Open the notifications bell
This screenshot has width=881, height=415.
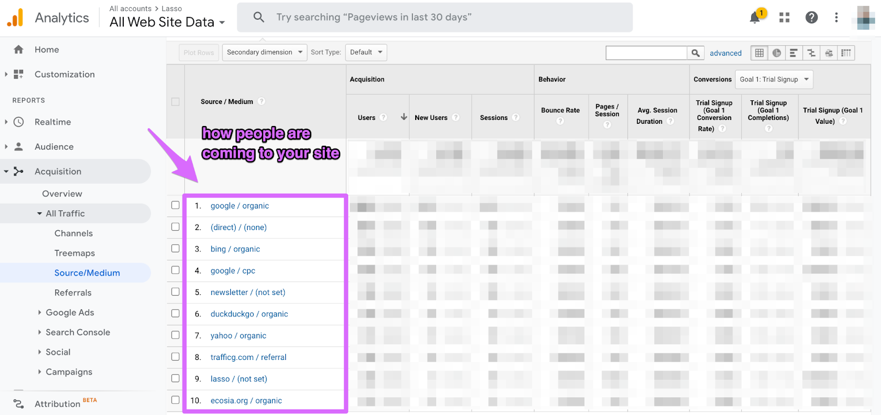point(755,18)
